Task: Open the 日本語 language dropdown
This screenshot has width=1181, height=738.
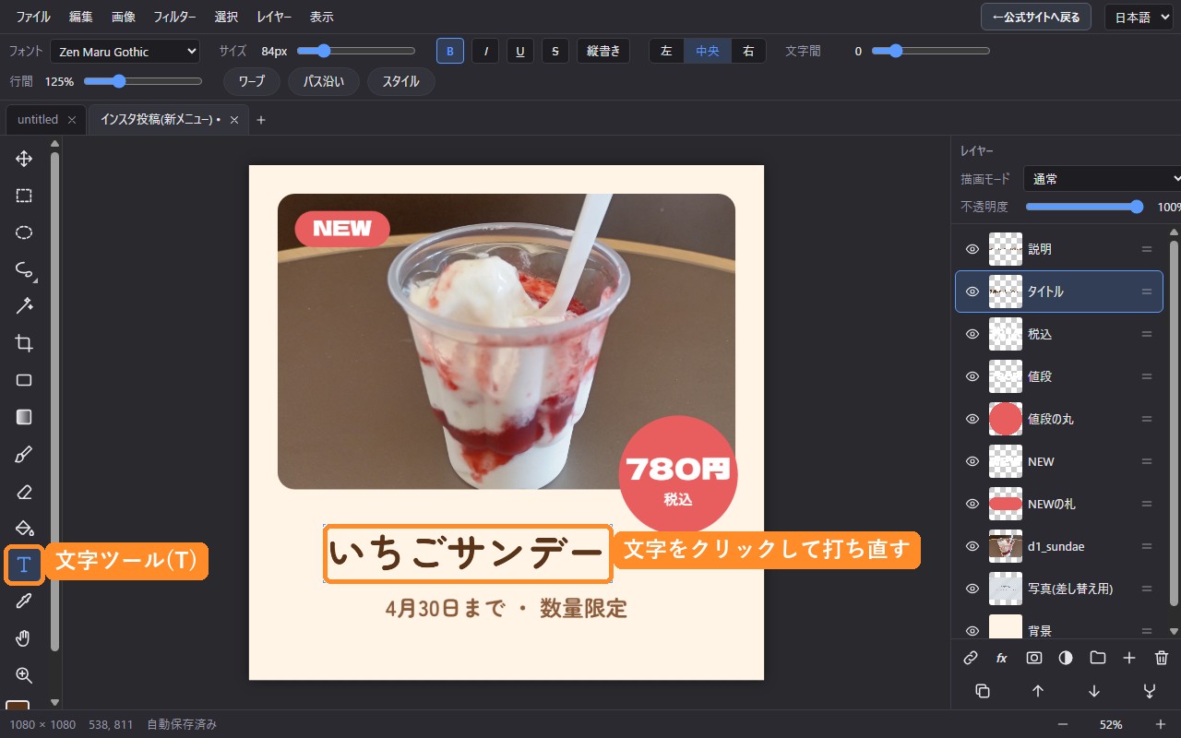Action: [x=1139, y=18]
